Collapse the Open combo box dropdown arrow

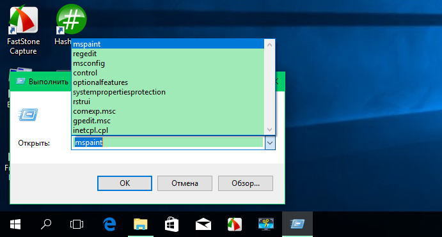[x=270, y=142]
